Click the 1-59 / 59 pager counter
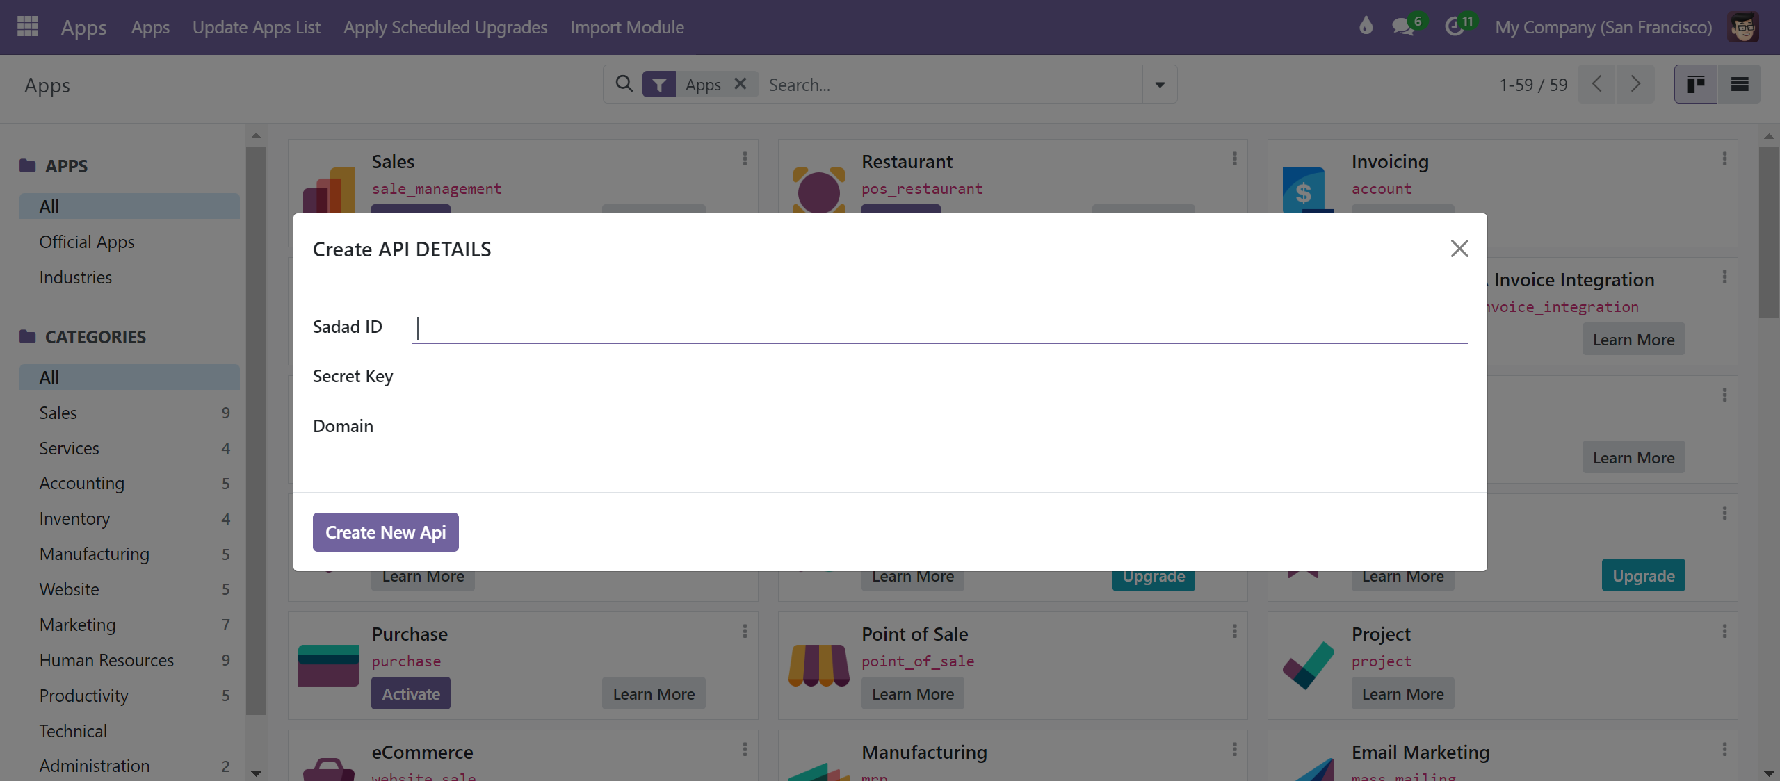Image resolution: width=1780 pixels, height=781 pixels. pyautogui.click(x=1533, y=85)
